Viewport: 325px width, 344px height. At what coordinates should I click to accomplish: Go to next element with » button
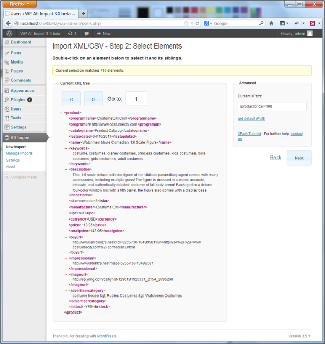click(93, 99)
